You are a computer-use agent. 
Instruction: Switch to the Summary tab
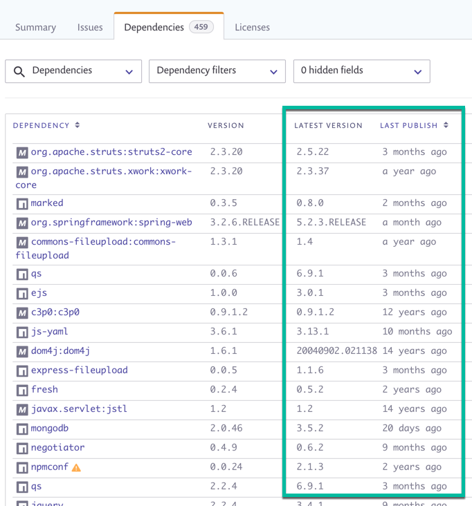[35, 28]
